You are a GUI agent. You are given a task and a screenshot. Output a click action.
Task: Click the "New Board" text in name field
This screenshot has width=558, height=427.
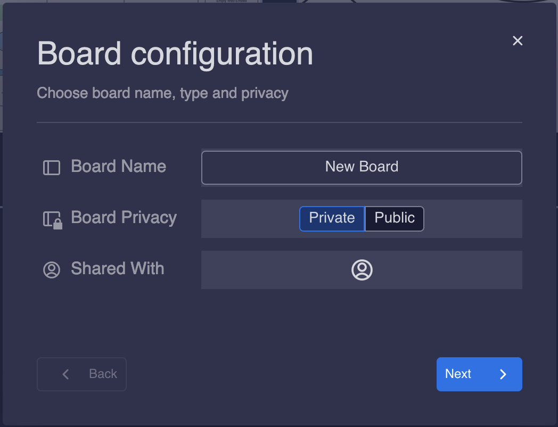tap(362, 167)
